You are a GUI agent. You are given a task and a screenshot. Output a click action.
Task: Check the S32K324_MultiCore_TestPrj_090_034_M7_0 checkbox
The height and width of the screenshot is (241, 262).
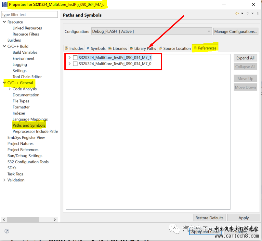pyautogui.click(x=75, y=64)
